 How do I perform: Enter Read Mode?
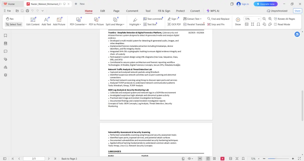282,24
